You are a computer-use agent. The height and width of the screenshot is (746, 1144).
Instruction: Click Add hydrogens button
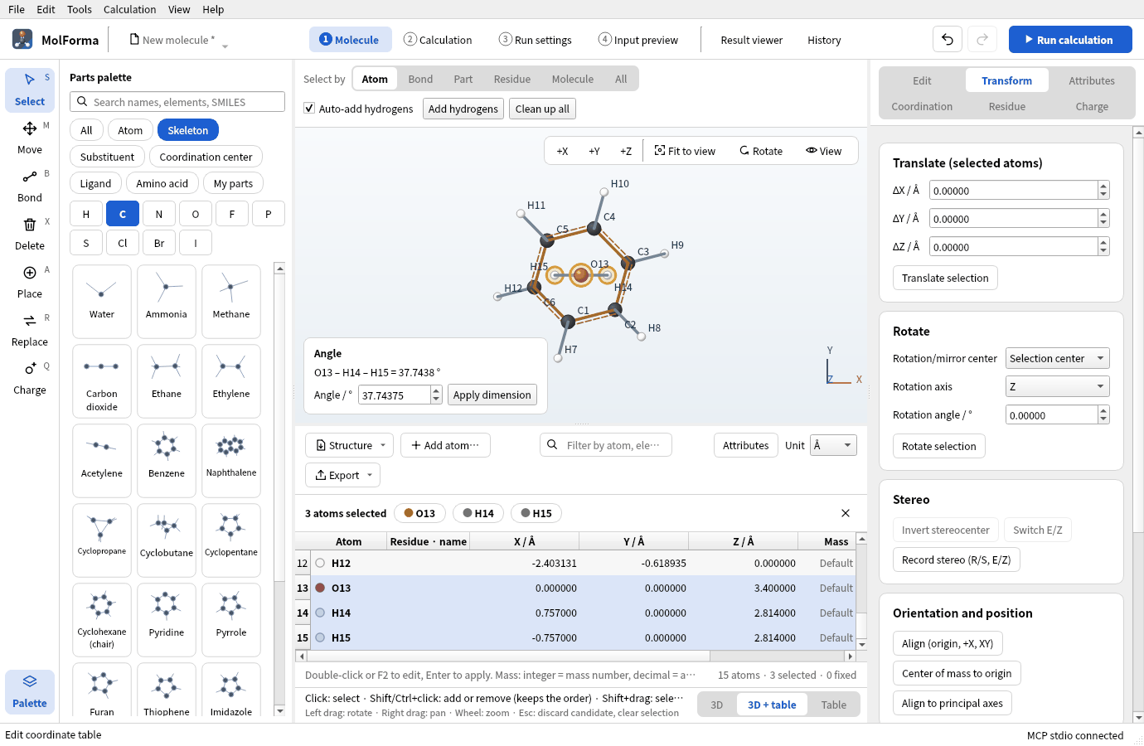click(x=463, y=109)
